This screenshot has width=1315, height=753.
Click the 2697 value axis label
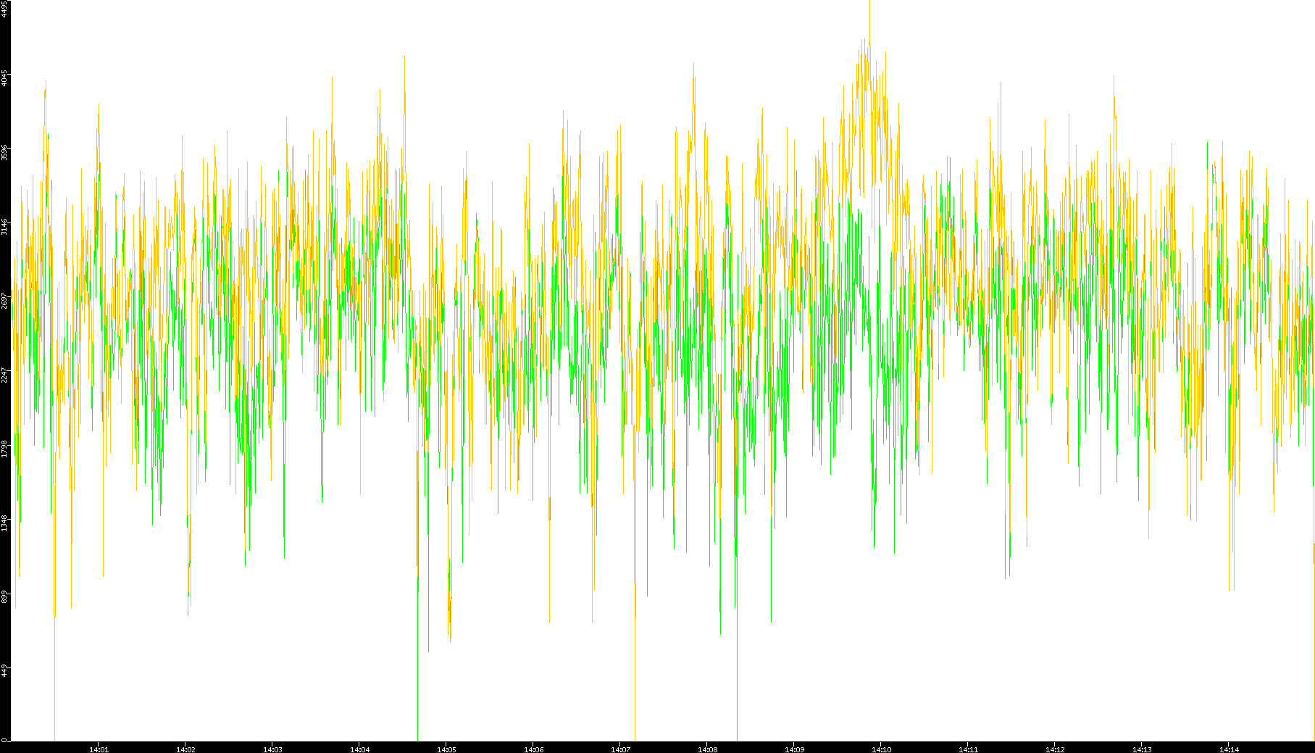tap(4, 300)
